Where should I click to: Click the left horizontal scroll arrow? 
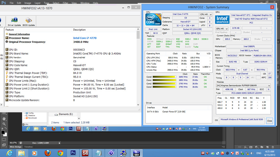[2, 105]
